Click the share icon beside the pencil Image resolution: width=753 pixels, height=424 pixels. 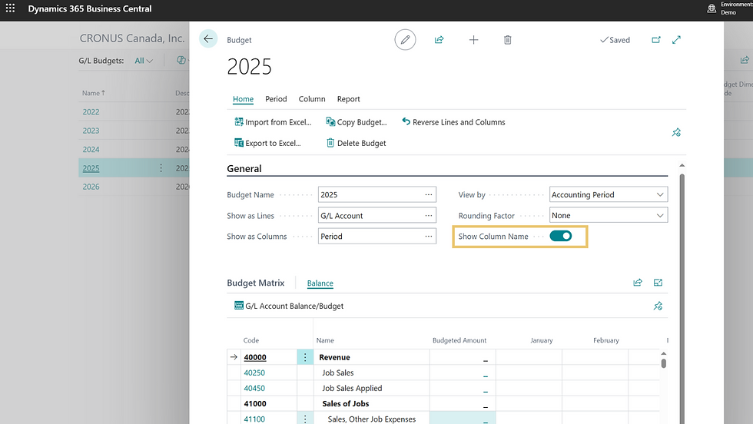click(439, 40)
